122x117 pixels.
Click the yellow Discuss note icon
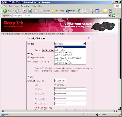tap(105, 11)
